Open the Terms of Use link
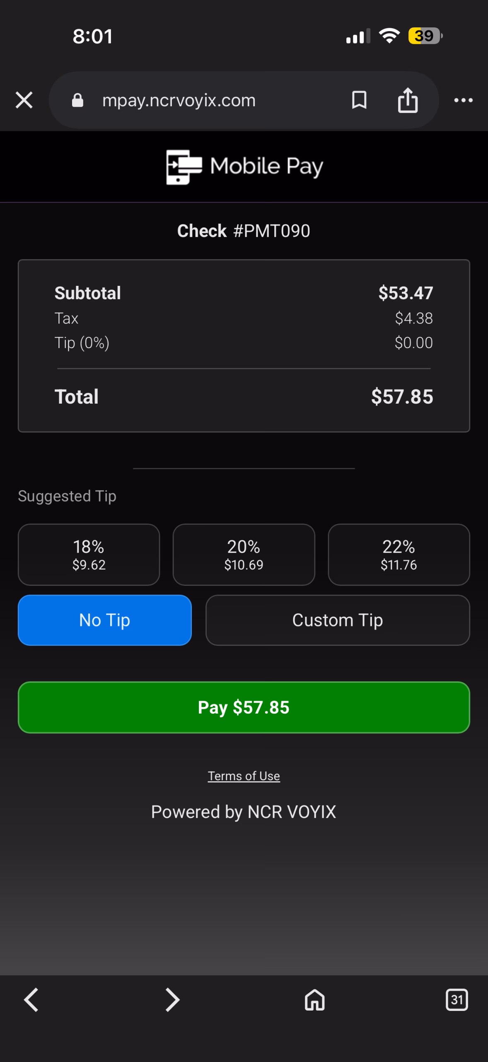Image resolution: width=488 pixels, height=1062 pixels. [244, 776]
